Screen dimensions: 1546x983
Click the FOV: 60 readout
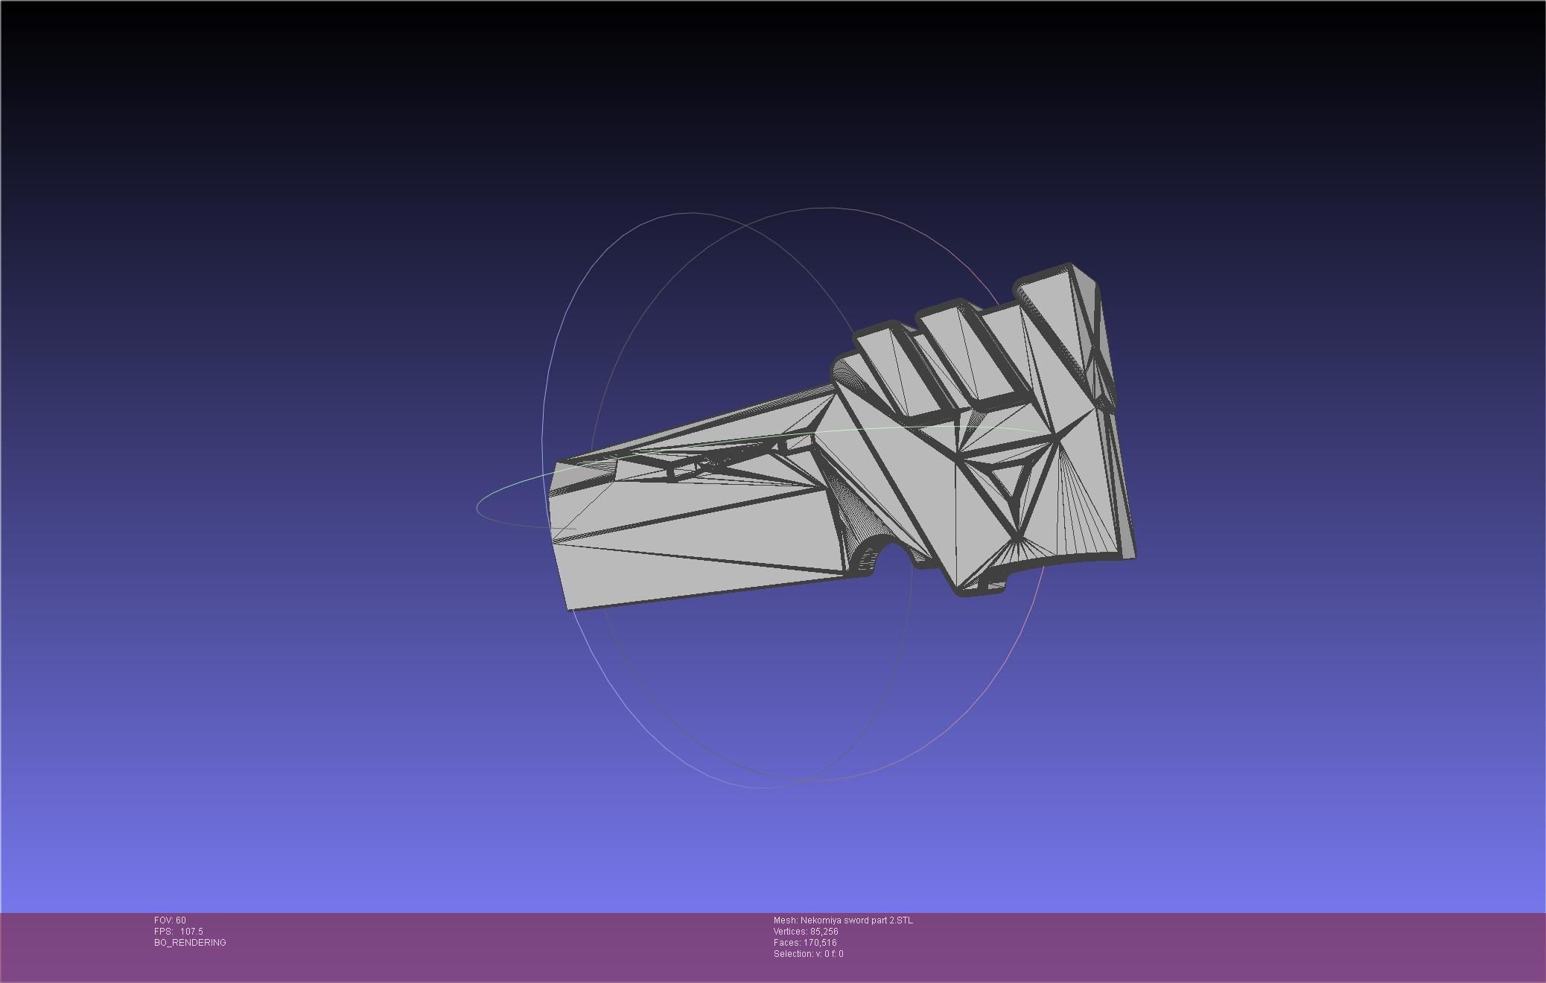click(x=170, y=920)
